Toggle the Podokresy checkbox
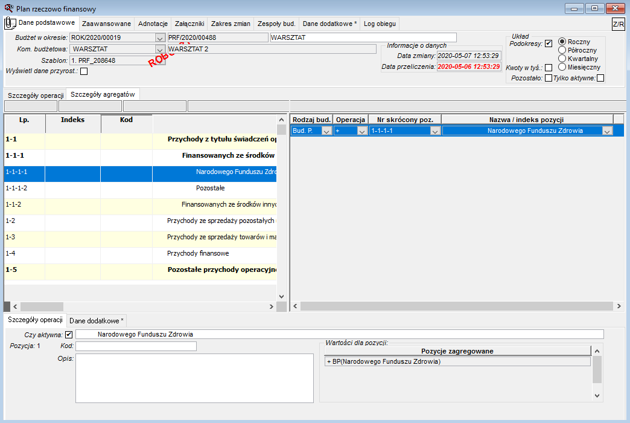Screen dimensions: 630x423 pyautogui.click(x=549, y=44)
